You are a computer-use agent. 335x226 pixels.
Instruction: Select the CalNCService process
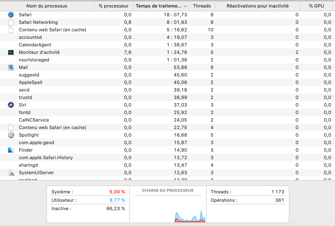pyautogui.click(x=34, y=120)
